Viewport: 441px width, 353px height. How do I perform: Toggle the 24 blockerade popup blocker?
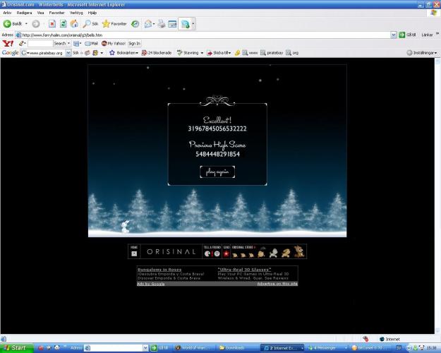click(x=155, y=52)
